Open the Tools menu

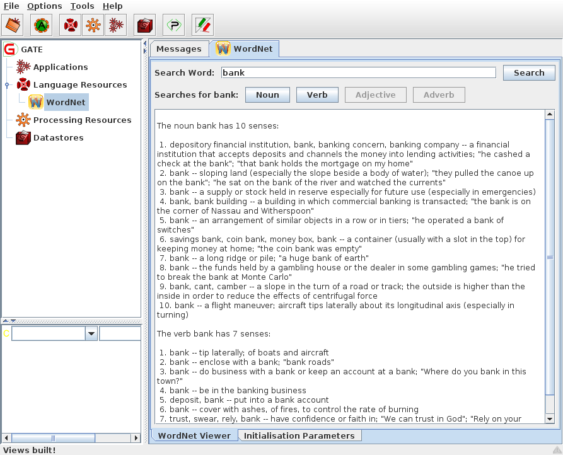tap(82, 6)
